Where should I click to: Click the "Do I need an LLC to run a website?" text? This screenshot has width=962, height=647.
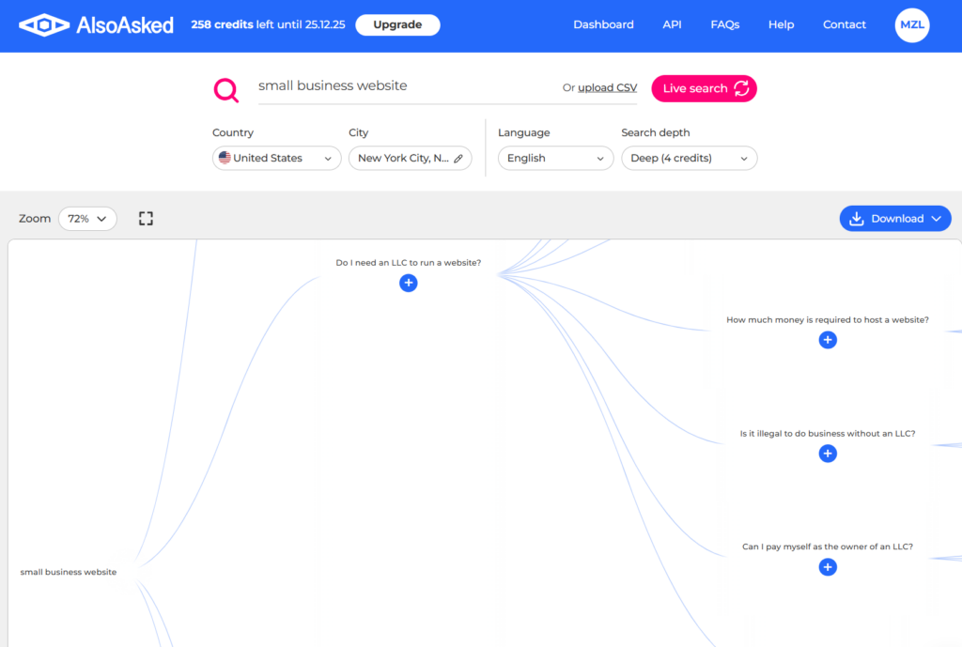click(x=408, y=263)
